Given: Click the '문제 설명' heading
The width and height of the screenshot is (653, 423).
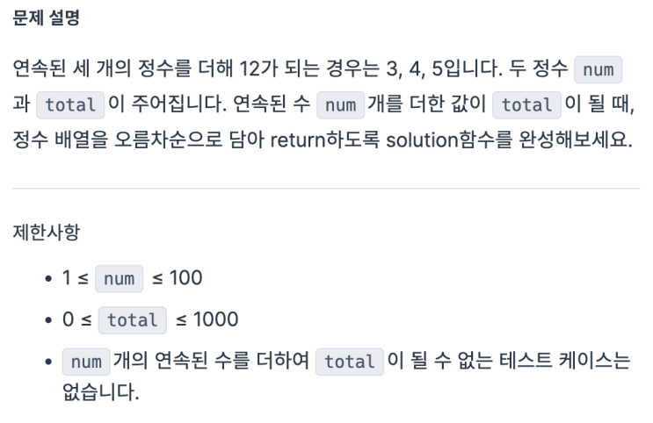Looking at the screenshot, I should coord(46,18).
